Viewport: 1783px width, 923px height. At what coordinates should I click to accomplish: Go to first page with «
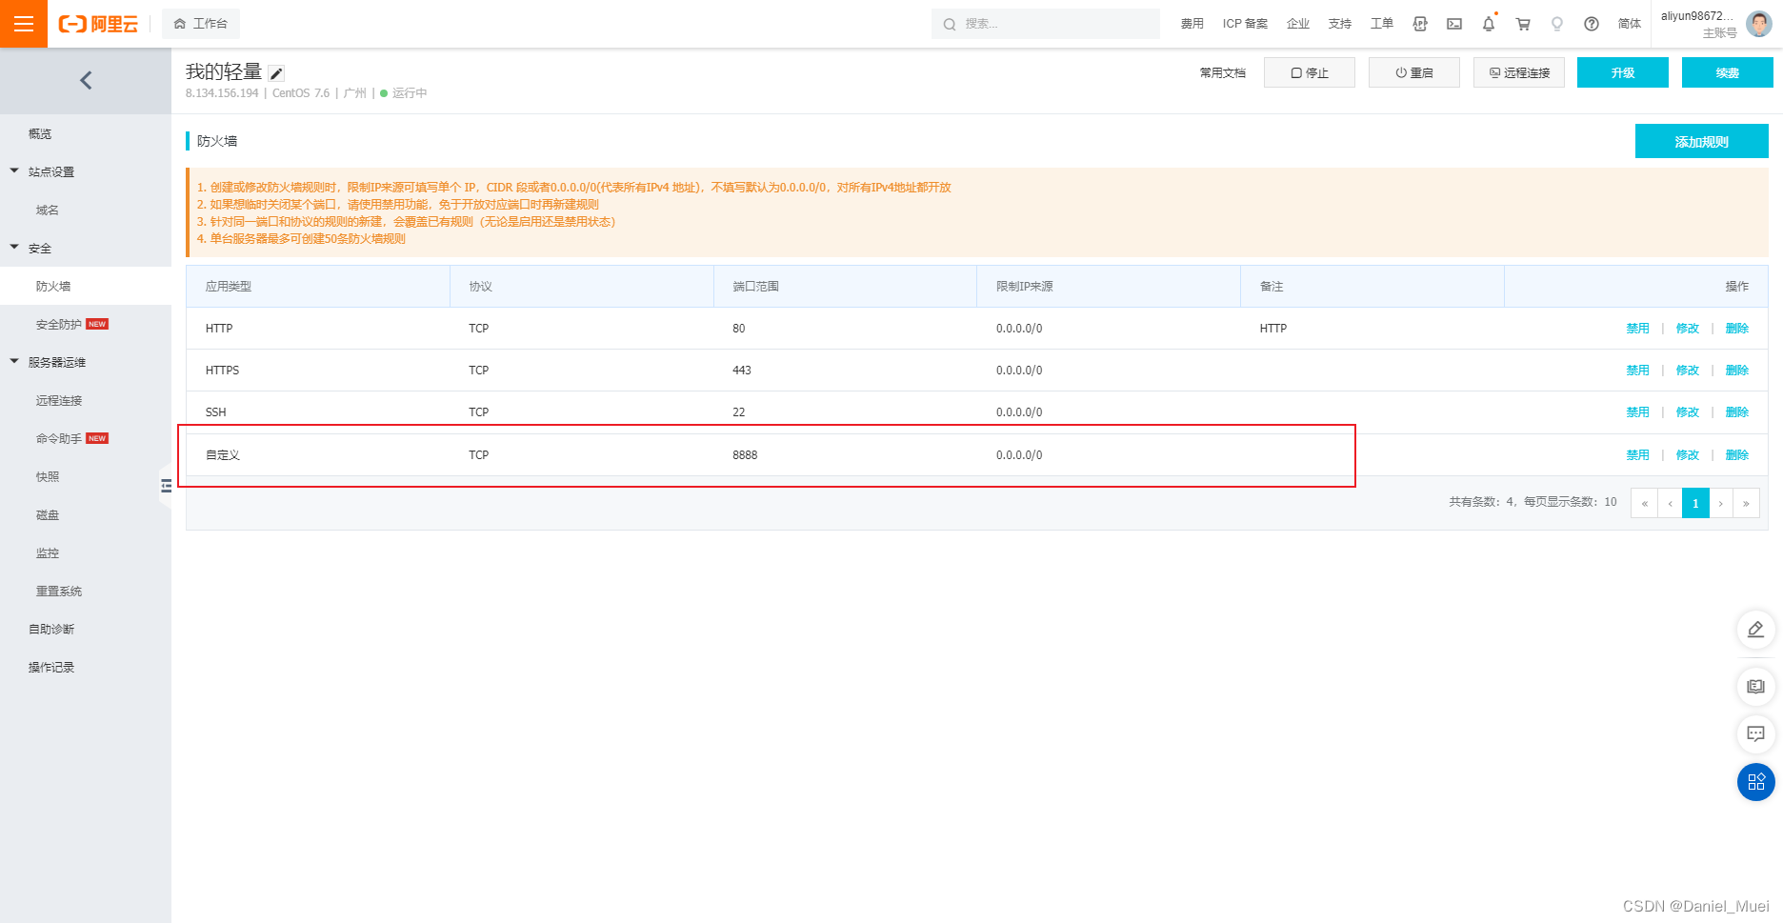[1644, 503]
